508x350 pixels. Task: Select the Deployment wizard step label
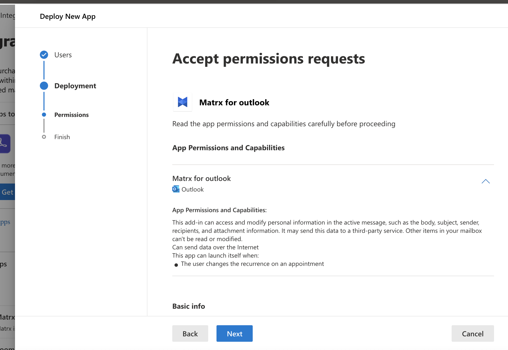point(75,86)
